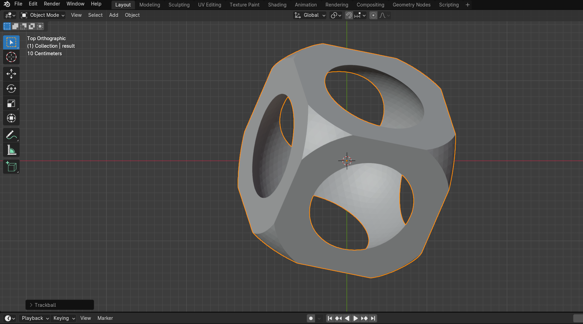Screen dimensions: 583x324
Task: Open the Add menu
Action: pos(114,15)
